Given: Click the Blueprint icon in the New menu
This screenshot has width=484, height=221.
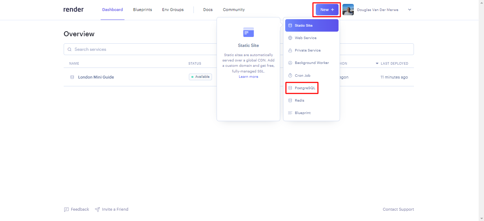Looking at the screenshot, I should click(x=291, y=113).
